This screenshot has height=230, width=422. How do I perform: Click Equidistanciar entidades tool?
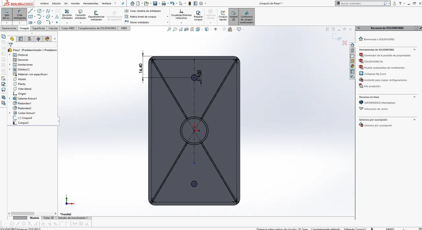click(96, 15)
